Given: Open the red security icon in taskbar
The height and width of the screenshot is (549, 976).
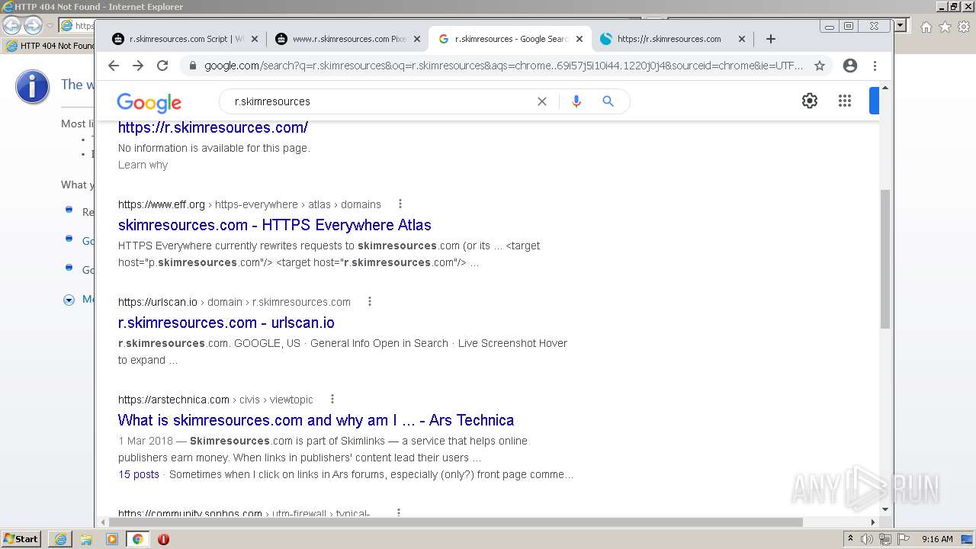Looking at the screenshot, I should tap(163, 539).
